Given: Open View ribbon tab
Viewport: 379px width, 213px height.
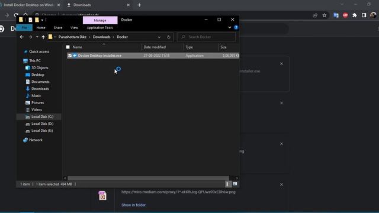Looking at the screenshot, I should point(74,28).
